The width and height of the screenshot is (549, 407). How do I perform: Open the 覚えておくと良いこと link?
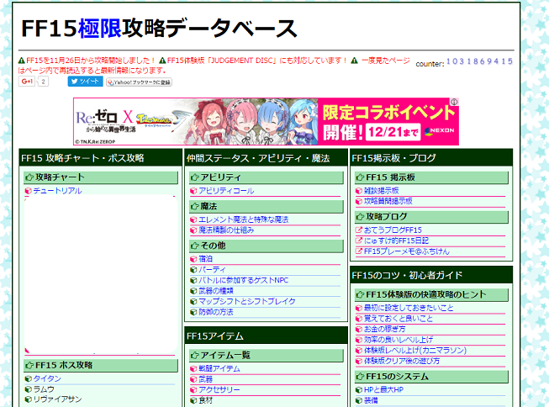click(399, 319)
